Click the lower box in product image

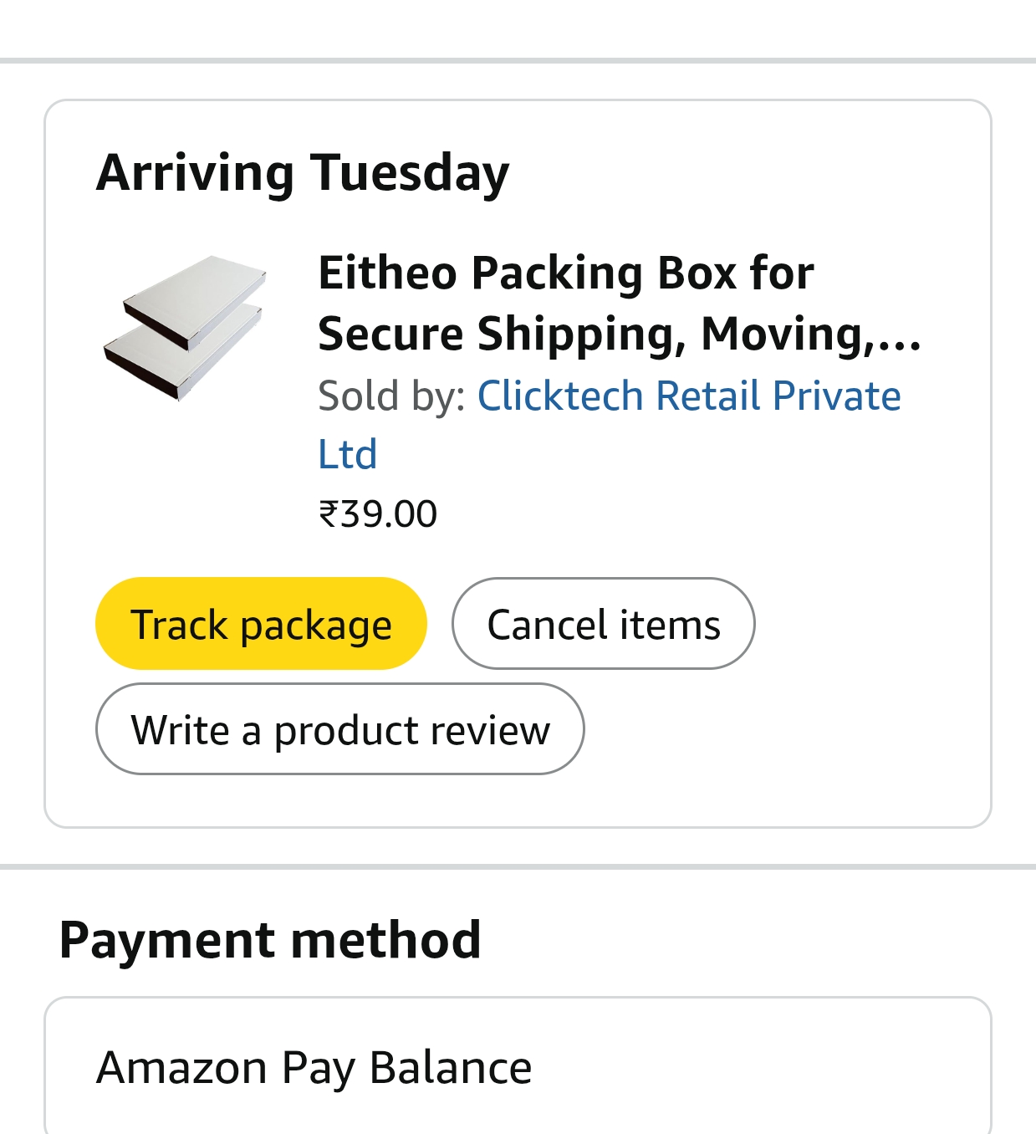[180, 355]
